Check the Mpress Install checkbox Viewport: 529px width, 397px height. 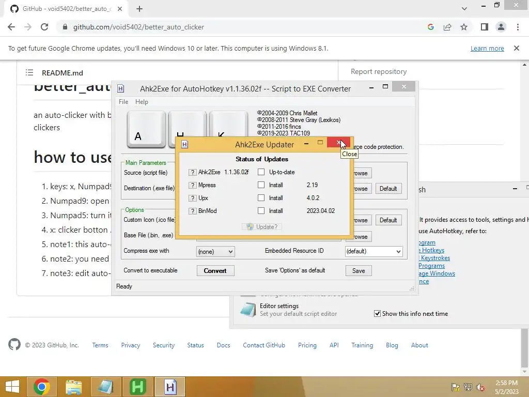[x=261, y=185]
